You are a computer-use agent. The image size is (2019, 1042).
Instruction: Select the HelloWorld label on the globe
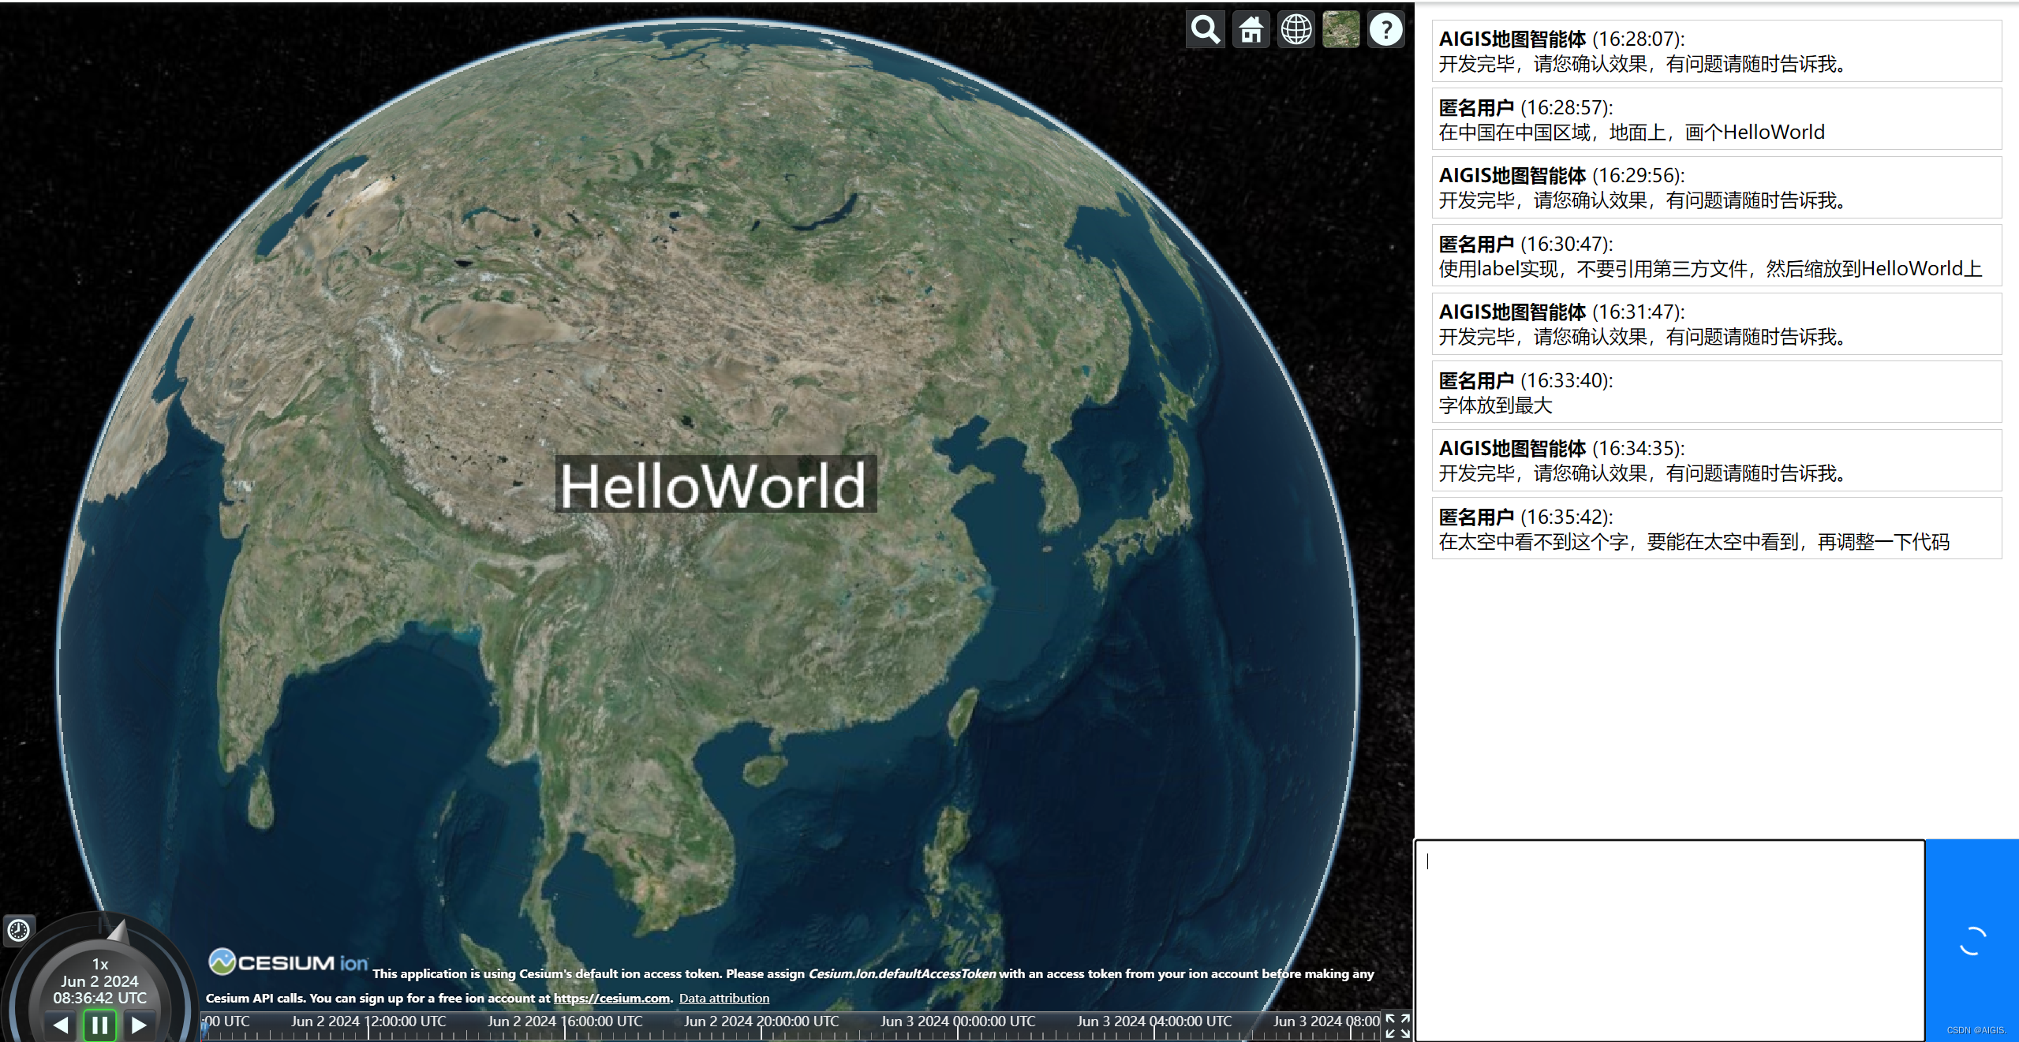tap(715, 484)
